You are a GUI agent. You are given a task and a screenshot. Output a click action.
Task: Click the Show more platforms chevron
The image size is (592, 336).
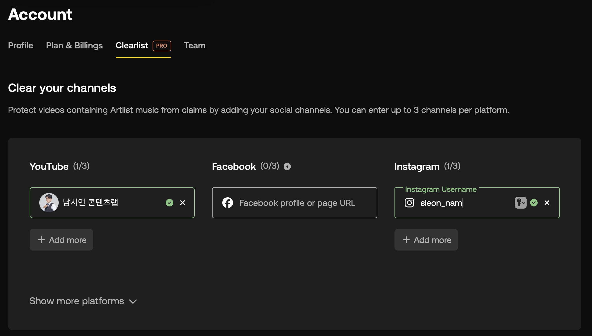point(133,302)
